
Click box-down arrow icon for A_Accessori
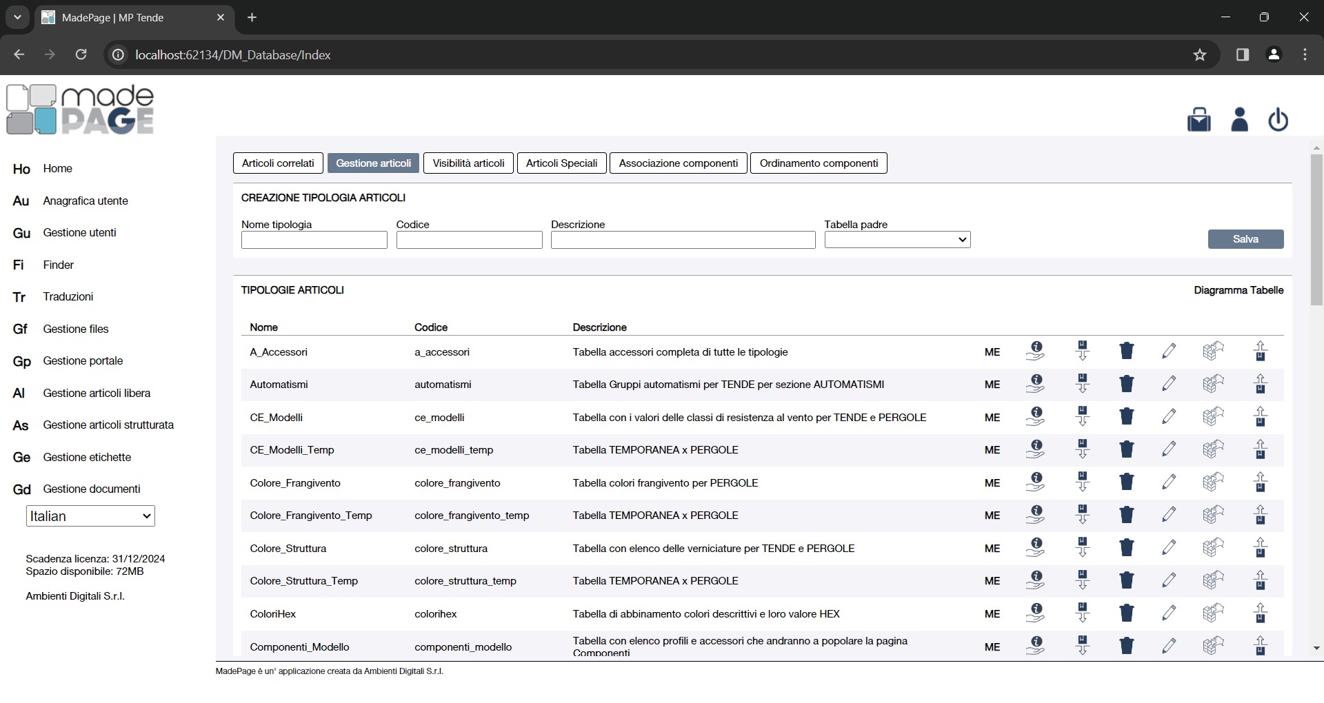point(1083,351)
